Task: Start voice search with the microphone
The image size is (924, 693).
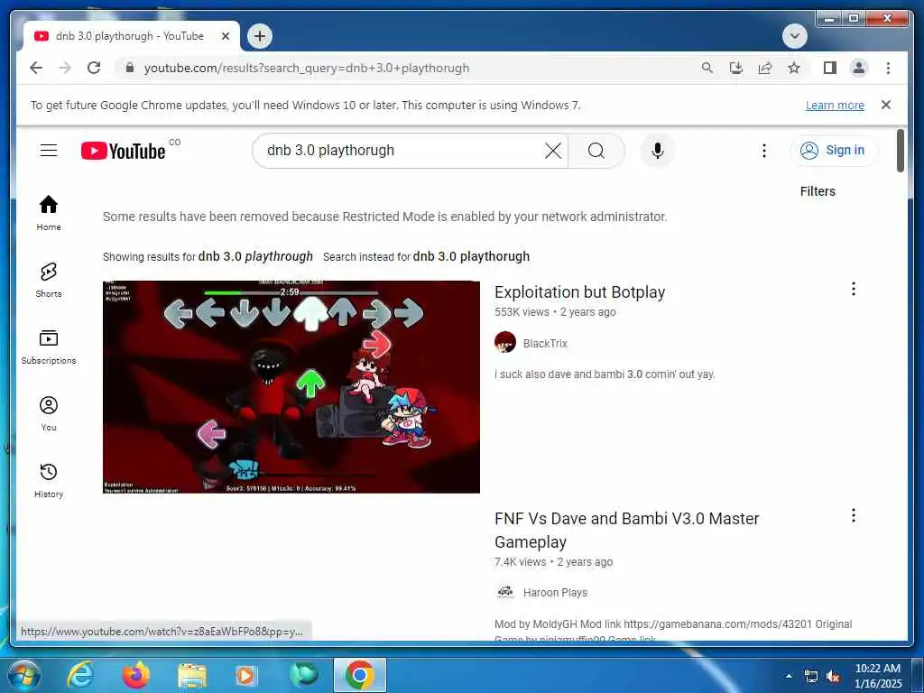Action: point(658,151)
